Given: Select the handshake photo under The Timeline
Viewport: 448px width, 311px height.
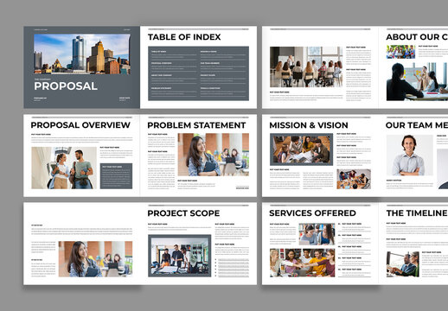Looking at the screenshot, I should (403, 264).
